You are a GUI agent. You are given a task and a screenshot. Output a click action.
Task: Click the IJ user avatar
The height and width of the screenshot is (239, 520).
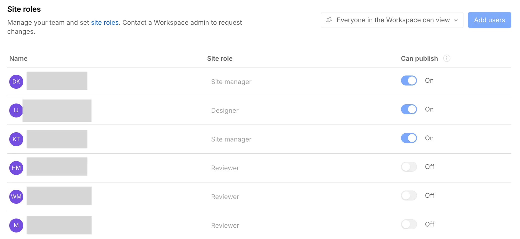click(16, 110)
